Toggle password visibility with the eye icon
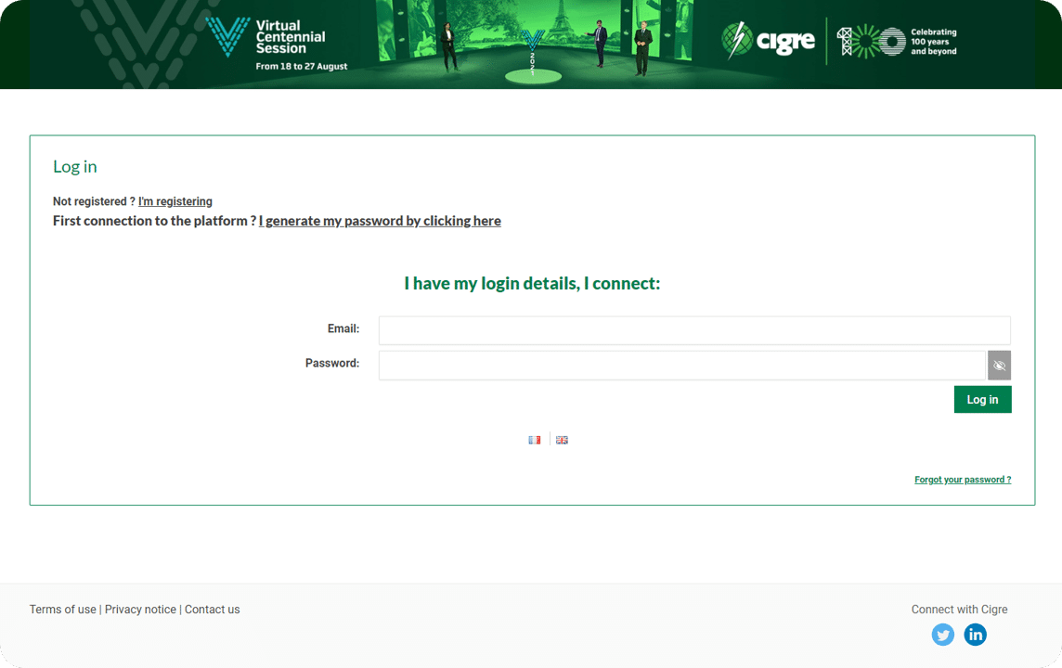This screenshot has height=668, width=1062. pyautogui.click(x=999, y=366)
